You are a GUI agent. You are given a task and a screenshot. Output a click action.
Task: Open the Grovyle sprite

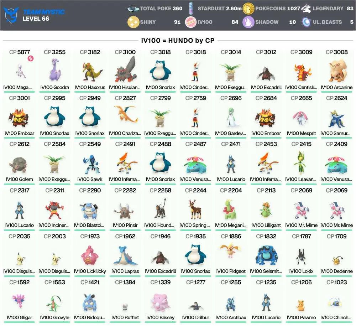(54, 303)
